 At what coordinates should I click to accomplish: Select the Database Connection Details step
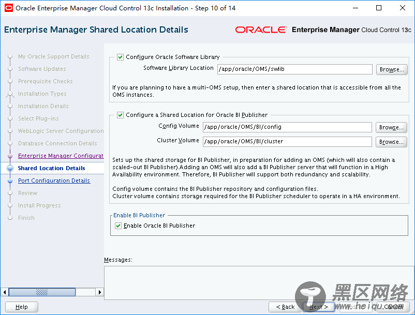[57, 143]
